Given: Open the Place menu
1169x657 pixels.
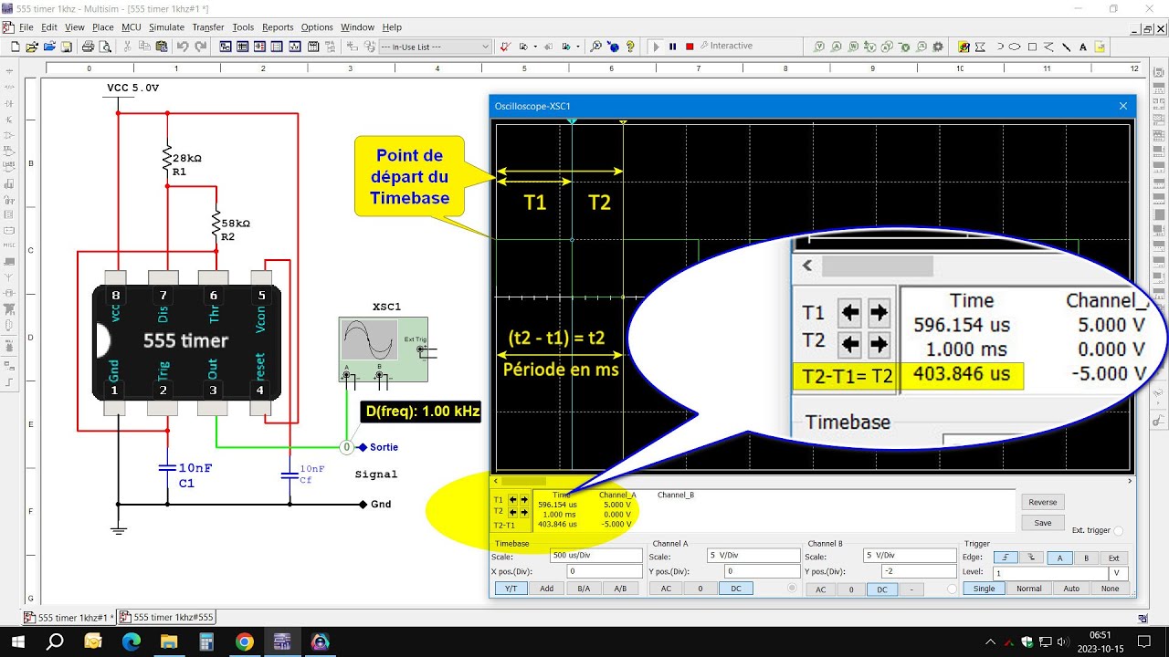Looking at the screenshot, I should [x=103, y=27].
